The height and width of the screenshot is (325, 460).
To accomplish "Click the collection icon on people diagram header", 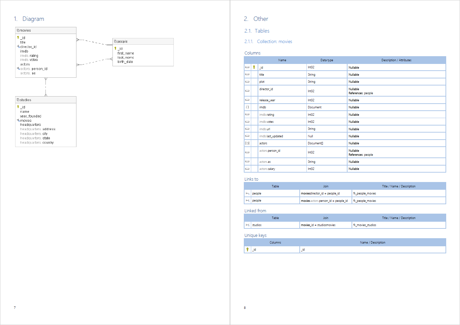I will click(x=116, y=41).
